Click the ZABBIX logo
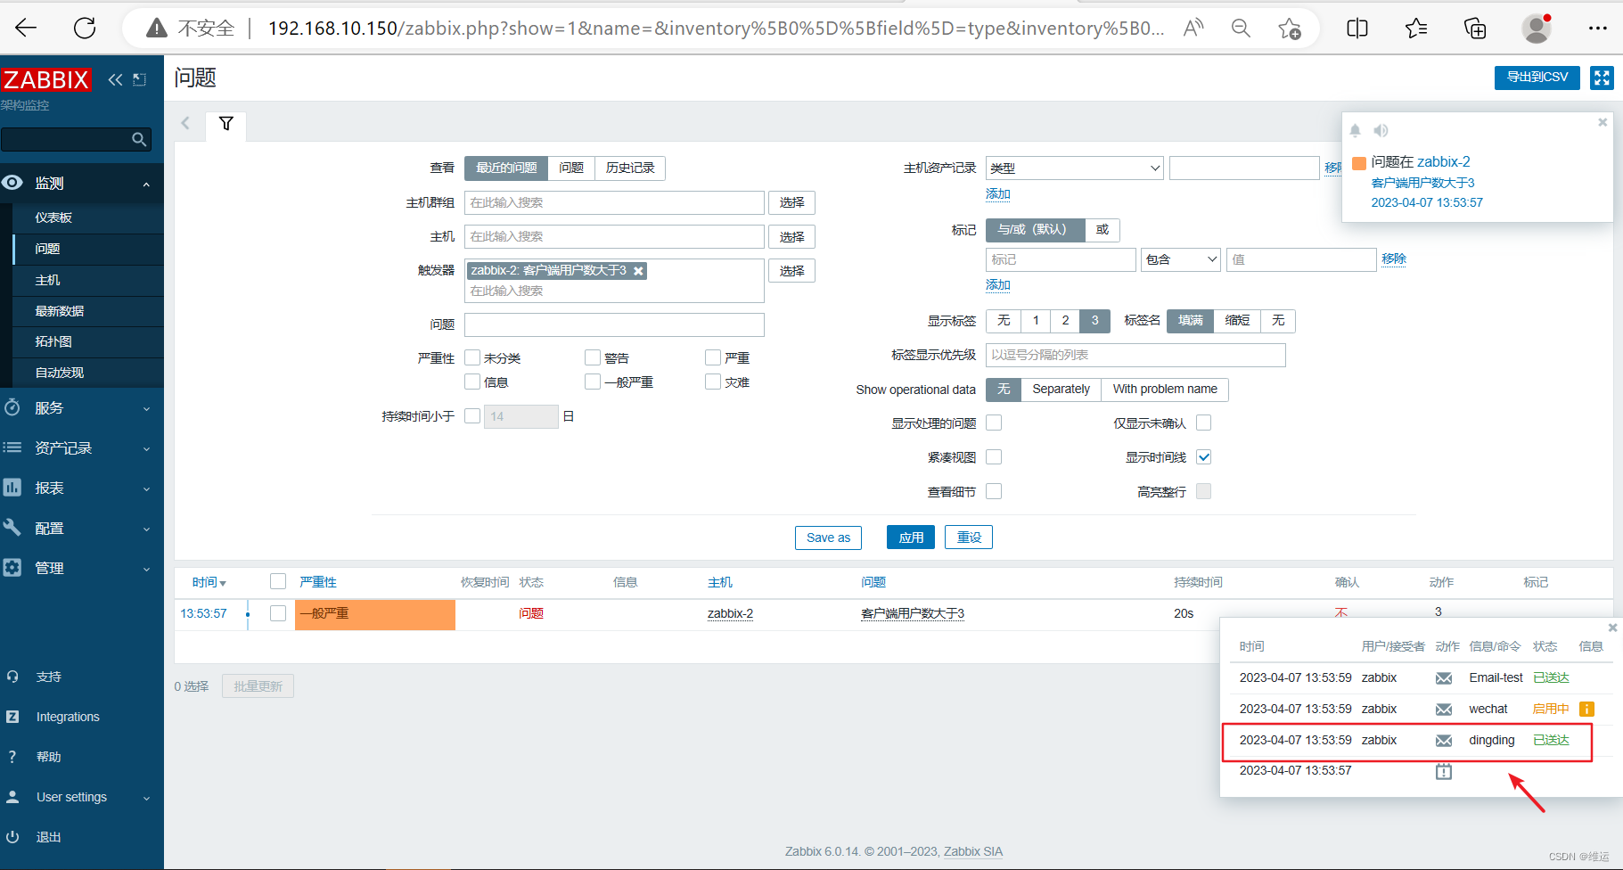Image resolution: width=1623 pixels, height=870 pixels. (x=46, y=79)
